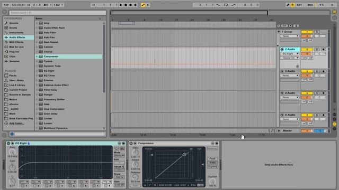Solo the 2 Audio track
Screen dimensions: 339x190
point(317,49)
